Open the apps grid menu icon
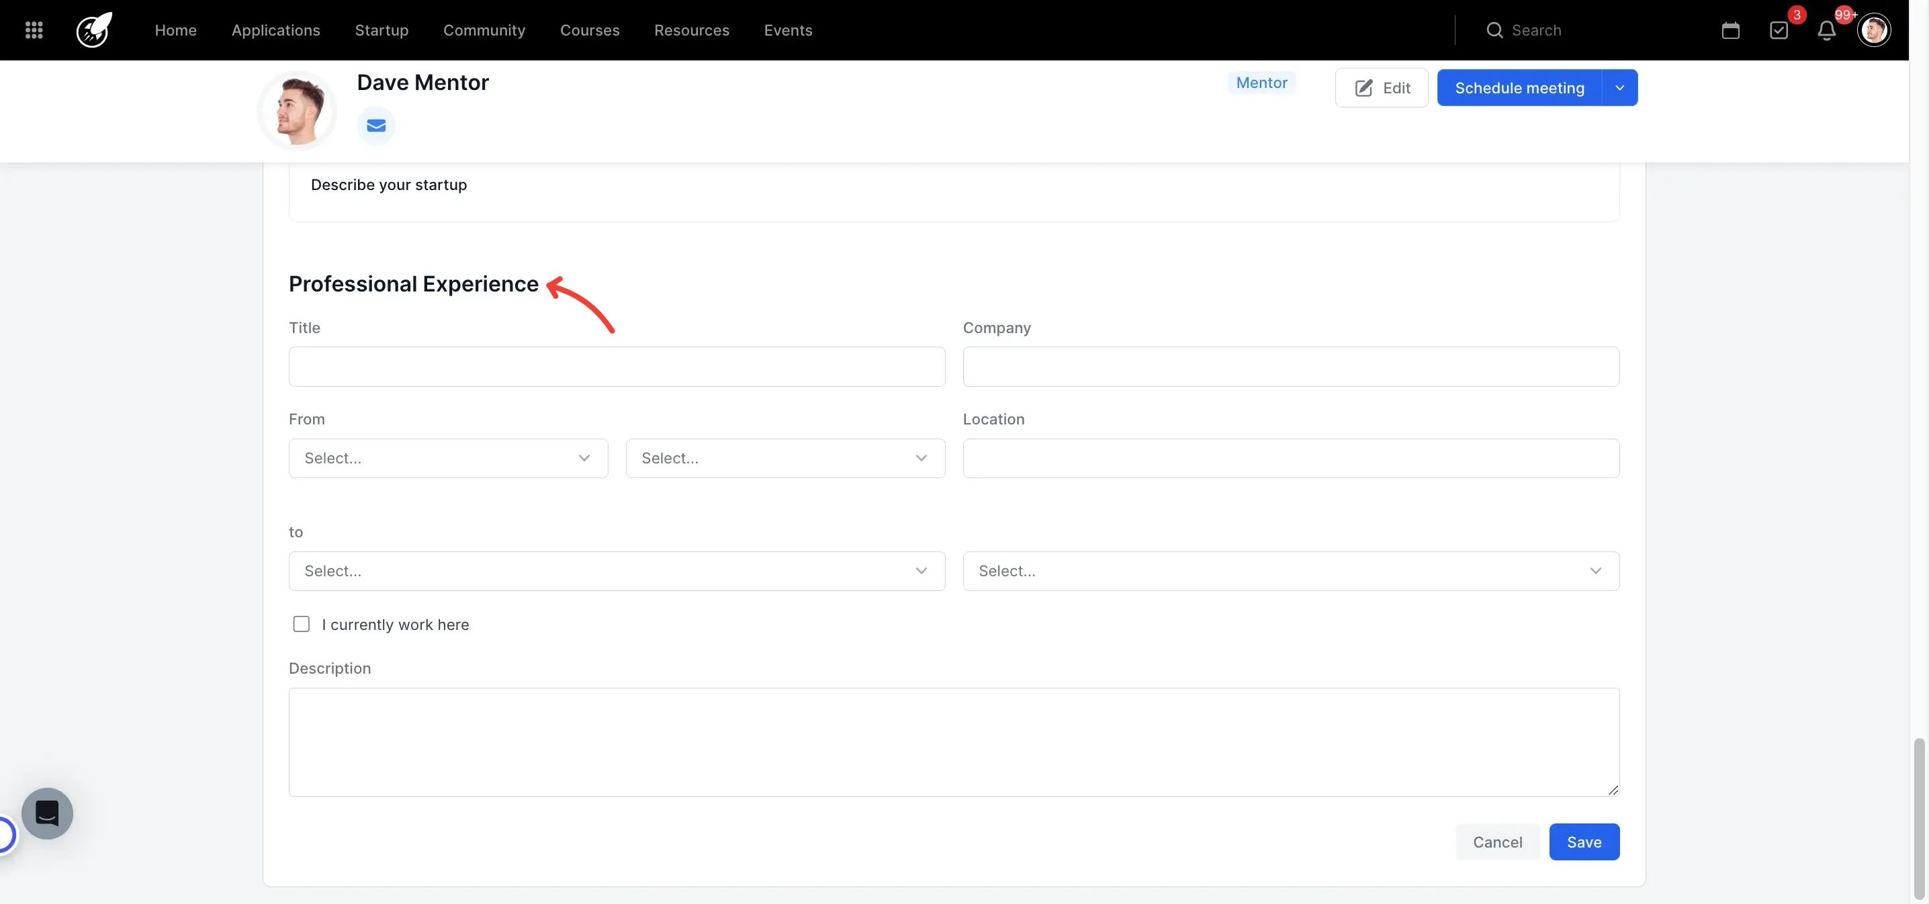This screenshot has height=904, width=1929. pos(34,30)
